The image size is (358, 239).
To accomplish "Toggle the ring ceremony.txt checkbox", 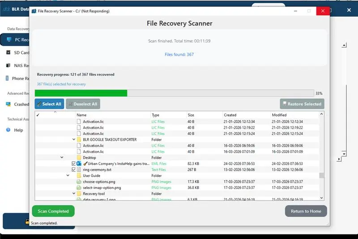I will (x=74, y=170).
